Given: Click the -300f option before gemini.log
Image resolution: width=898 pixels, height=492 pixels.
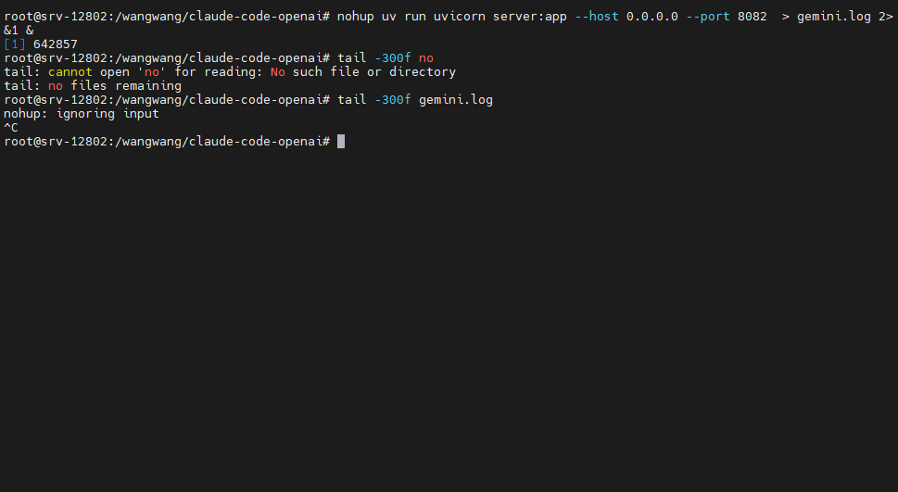Looking at the screenshot, I should pos(393,100).
